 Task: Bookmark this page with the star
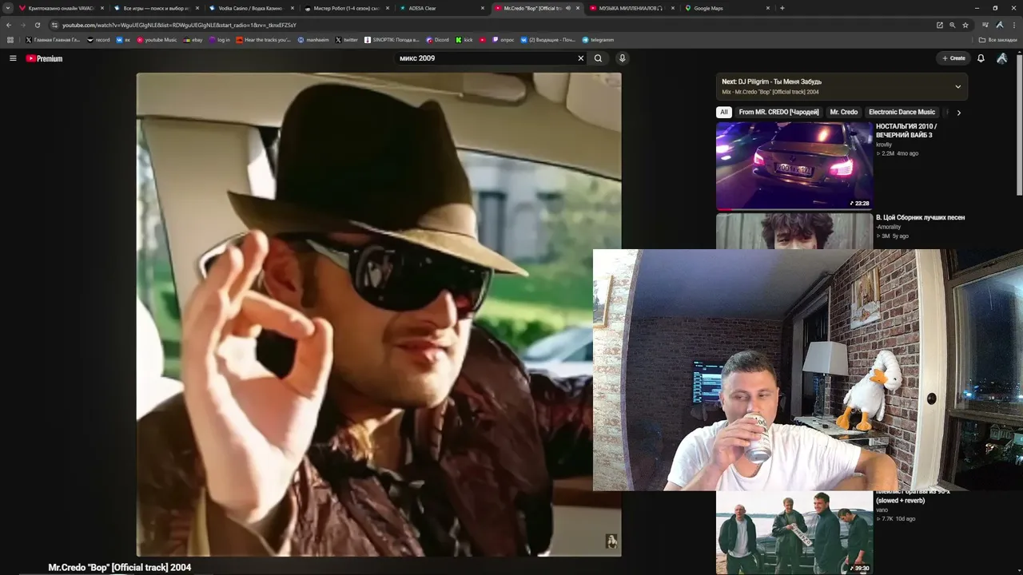tap(965, 25)
